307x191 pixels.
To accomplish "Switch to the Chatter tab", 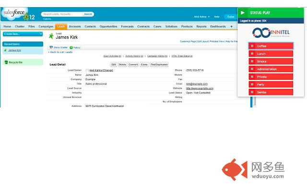I will coord(20,26).
